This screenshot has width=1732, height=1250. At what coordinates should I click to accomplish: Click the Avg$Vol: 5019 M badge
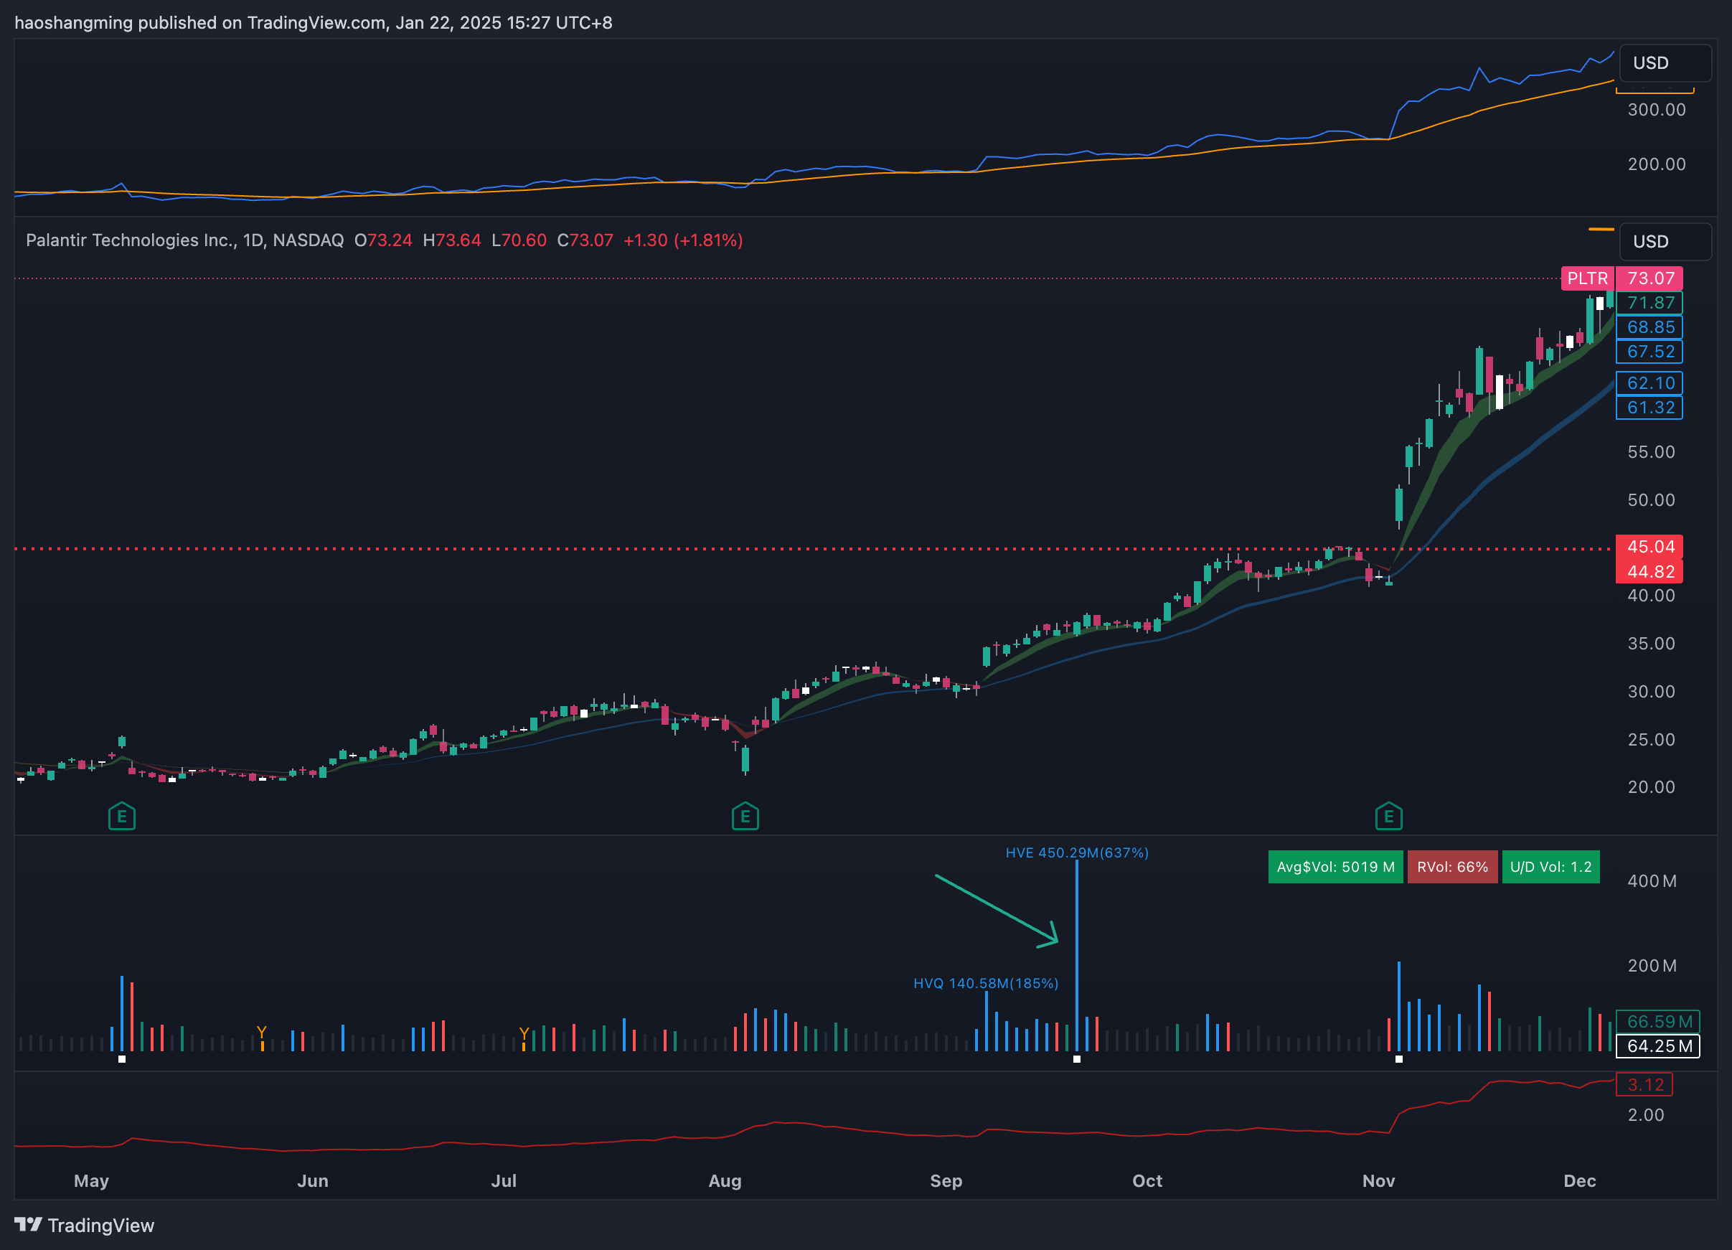coord(1335,867)
